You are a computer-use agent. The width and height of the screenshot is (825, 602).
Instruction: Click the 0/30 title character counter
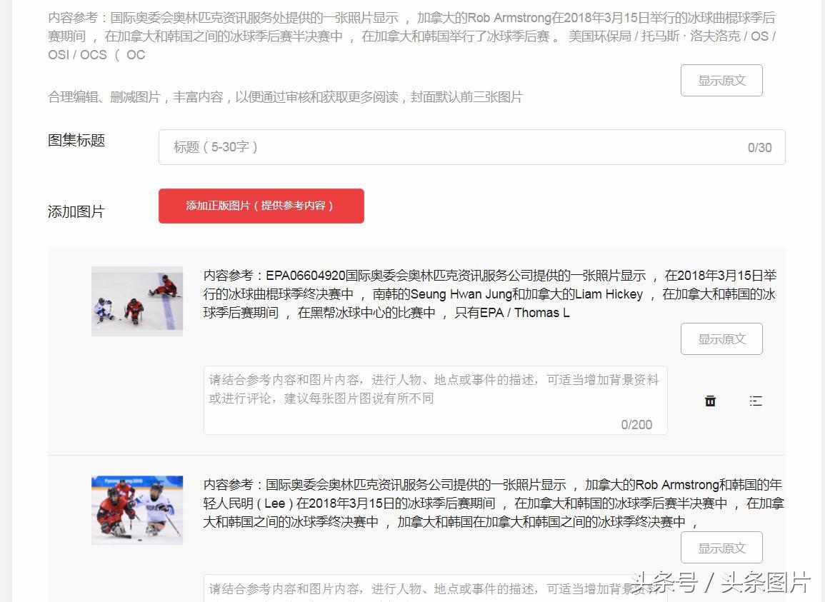coord(760,148)
